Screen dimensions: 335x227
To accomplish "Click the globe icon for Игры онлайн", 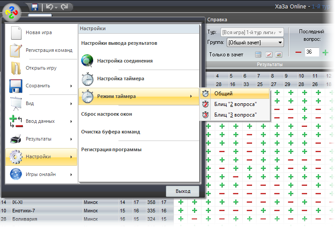I will tap(16, 174).
